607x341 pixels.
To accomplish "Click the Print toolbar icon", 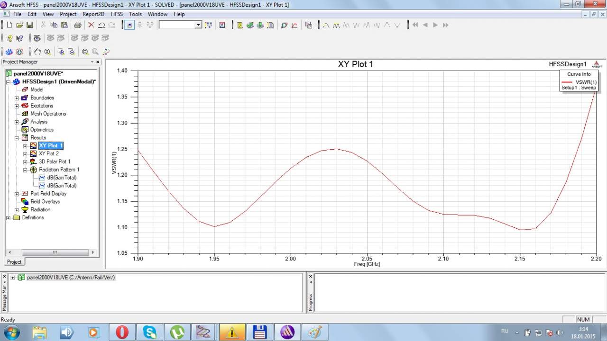I will tap(77, 25).
